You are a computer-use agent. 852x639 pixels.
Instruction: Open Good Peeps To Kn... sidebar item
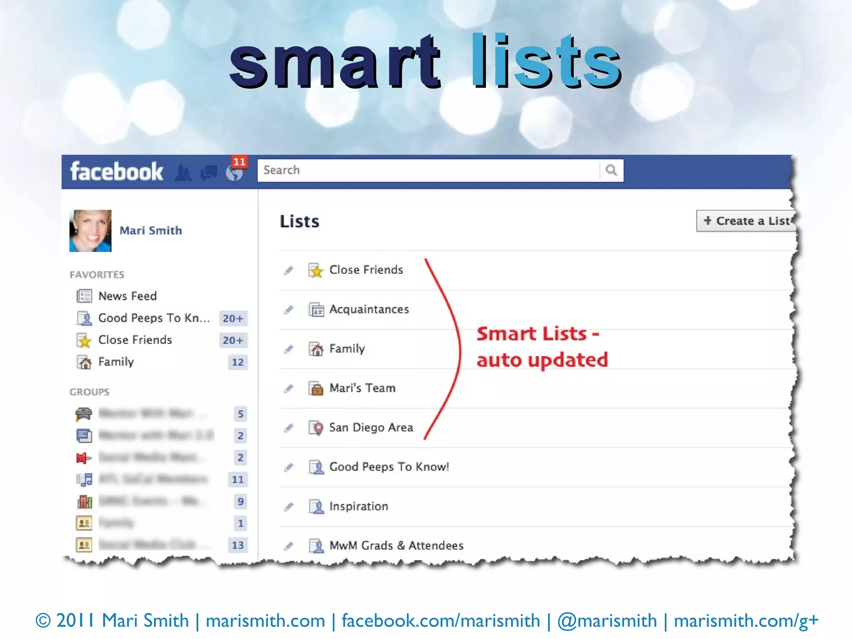click(154, 318)
